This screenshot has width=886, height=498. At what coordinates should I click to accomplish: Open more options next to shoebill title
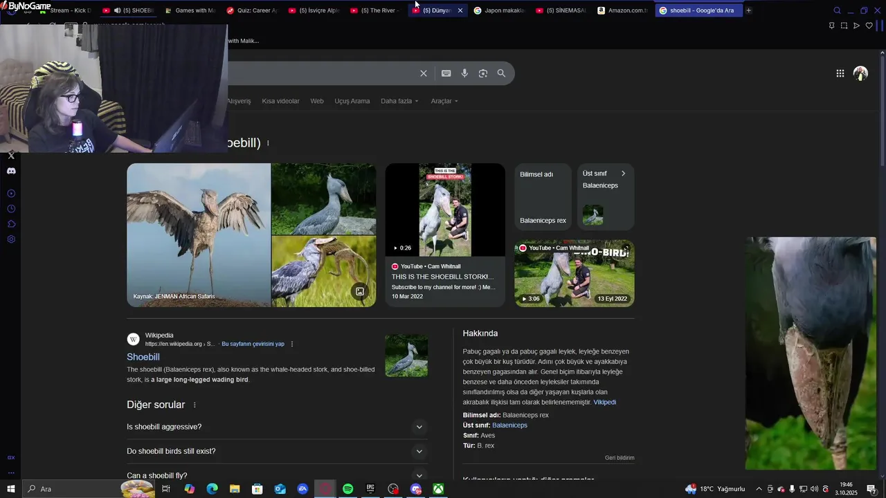tap(268, 143)
